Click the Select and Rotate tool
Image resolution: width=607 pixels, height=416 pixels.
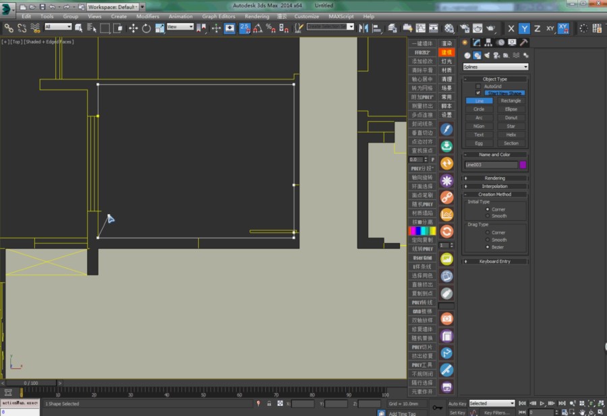[146, 28]
